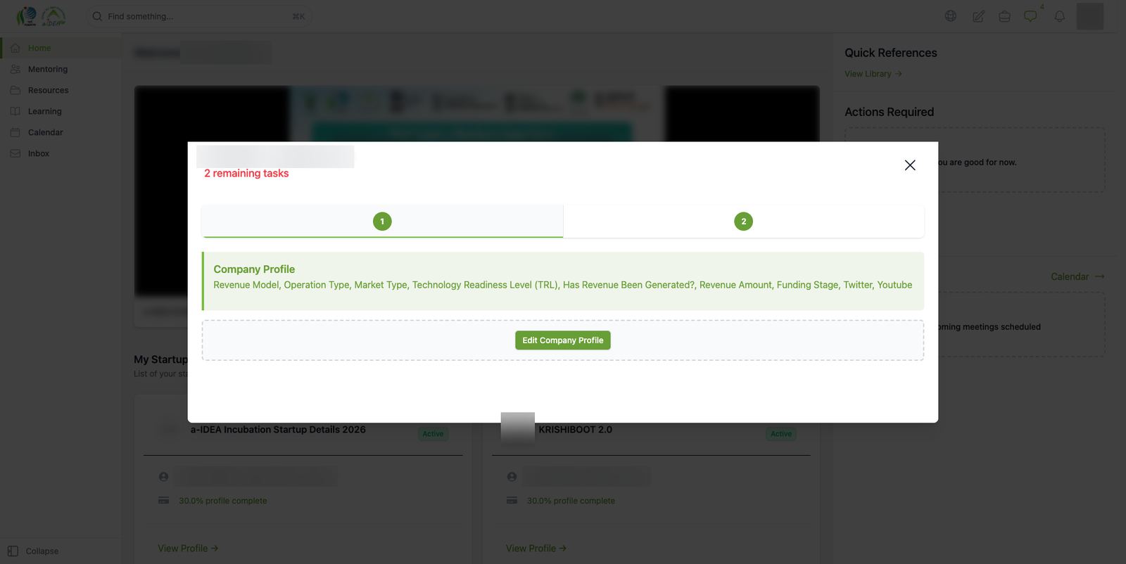This screenshot has height=564, width=1126.
Task: Click the search magnifier icon
Action: point(97,16)
